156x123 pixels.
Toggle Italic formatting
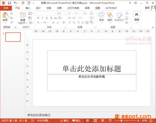point(42,18)
